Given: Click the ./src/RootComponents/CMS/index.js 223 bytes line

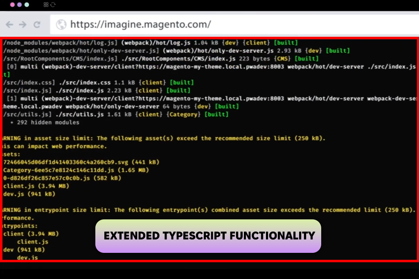Looking at the screenshot, I should coord(161,59).
